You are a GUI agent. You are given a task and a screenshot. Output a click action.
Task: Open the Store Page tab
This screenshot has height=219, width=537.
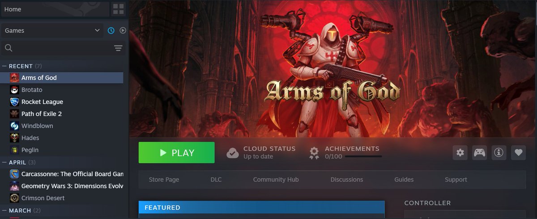click(164, 180)
